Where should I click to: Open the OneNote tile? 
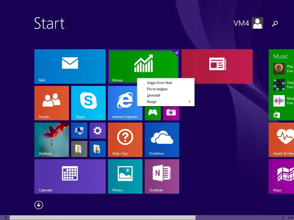tap(162, 176)
